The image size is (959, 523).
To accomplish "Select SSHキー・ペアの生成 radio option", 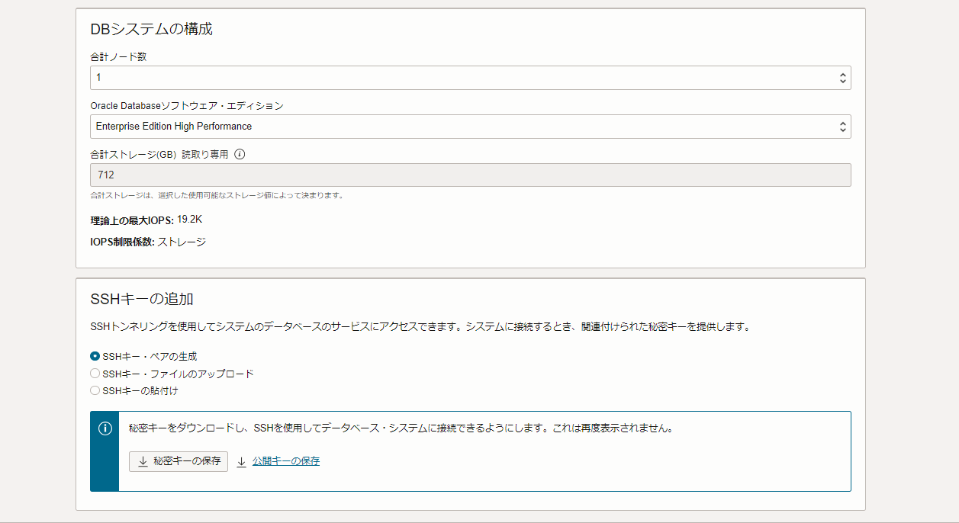I will pyautogui.click(x=95, y=356).
